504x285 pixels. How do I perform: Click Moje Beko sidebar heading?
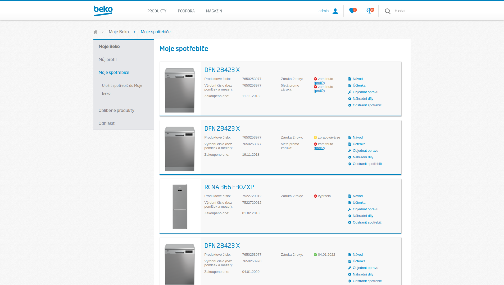(x=124, y=46)
